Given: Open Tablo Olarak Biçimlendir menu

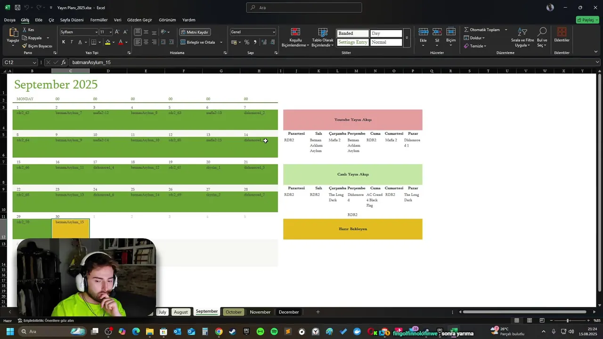Looking at the screenshot, I should (322, 37).
